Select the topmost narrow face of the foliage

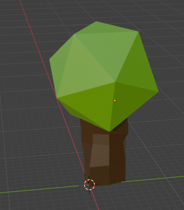103,29
